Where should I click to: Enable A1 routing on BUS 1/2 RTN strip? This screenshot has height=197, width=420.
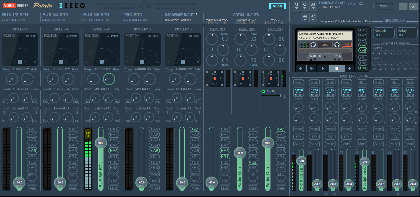pos(32,129)
